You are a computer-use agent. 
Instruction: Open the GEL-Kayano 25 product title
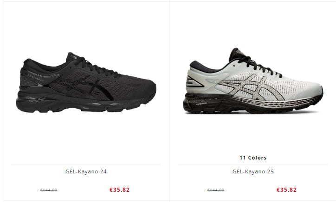tap(253, 171)
